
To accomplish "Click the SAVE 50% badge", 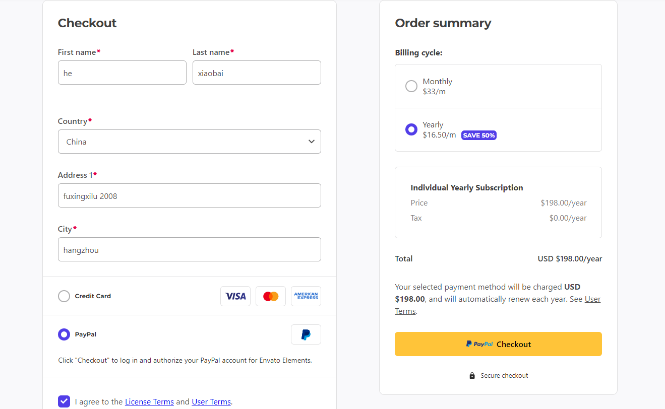I will (479, 135).
